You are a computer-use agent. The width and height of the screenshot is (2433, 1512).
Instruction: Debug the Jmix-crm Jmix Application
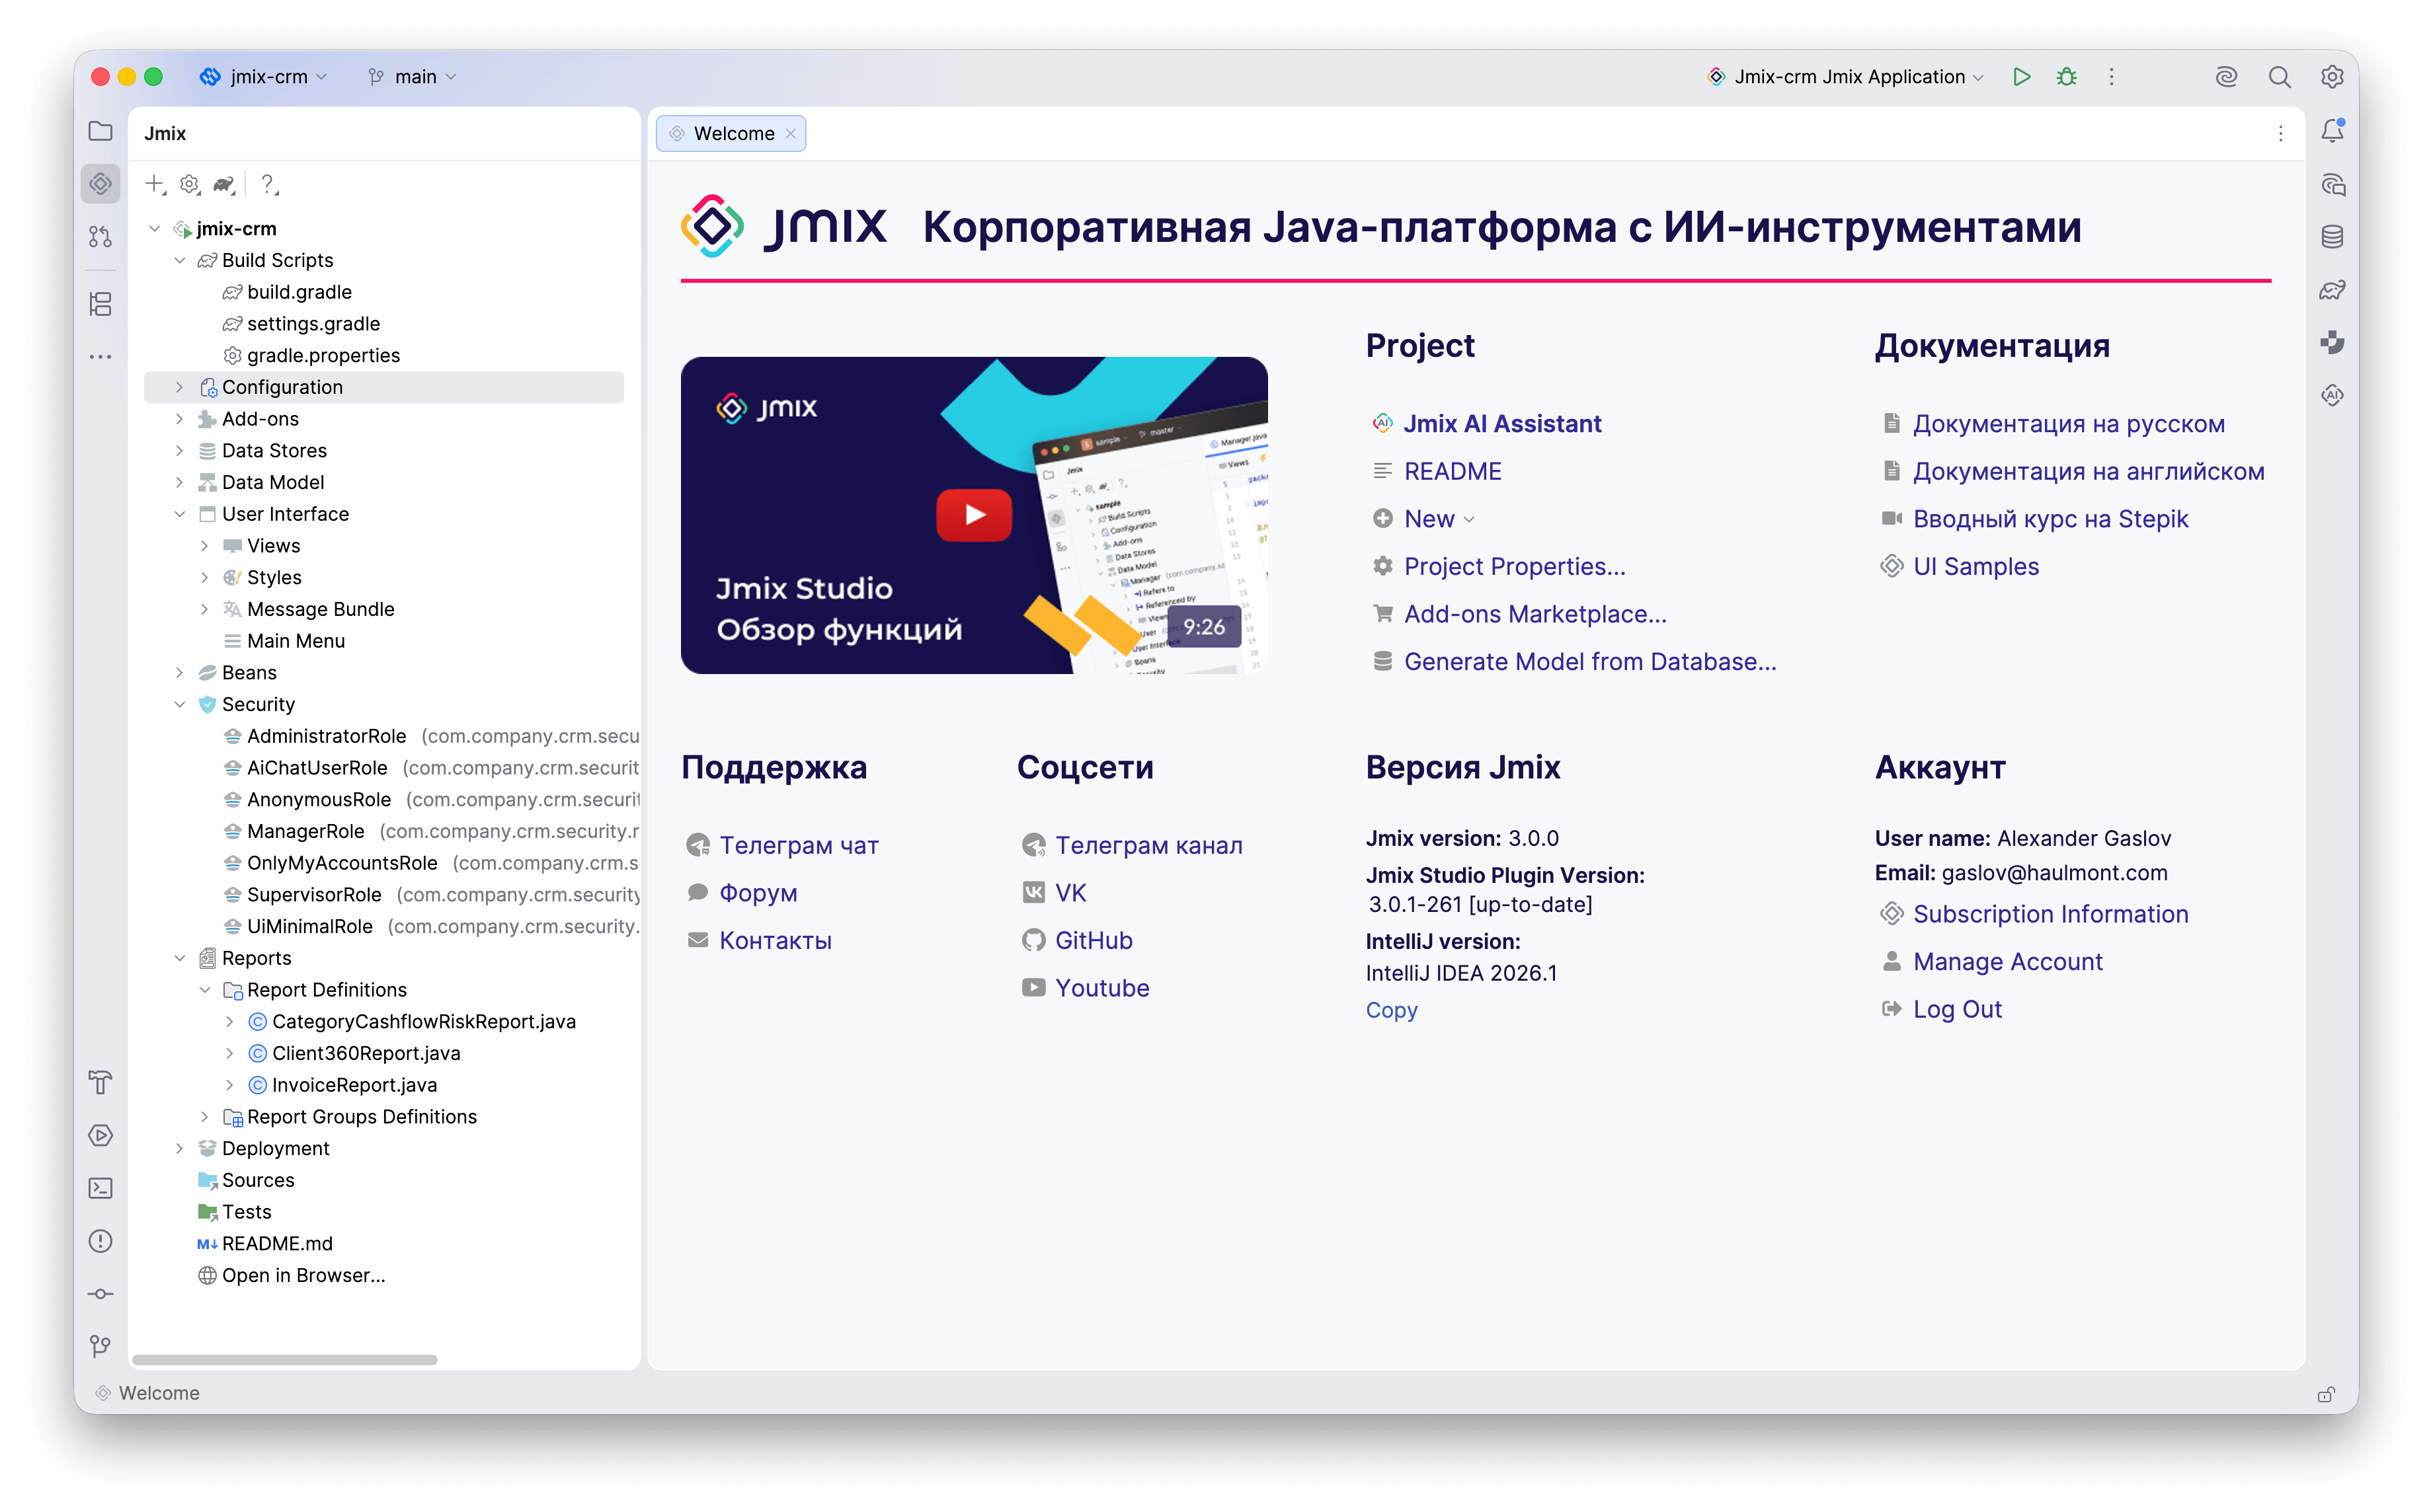pyautogui.click(x=2067, y=77)
